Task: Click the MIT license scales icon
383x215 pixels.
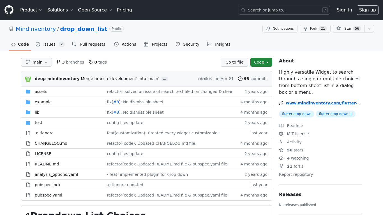Action: tap(281, 134)
